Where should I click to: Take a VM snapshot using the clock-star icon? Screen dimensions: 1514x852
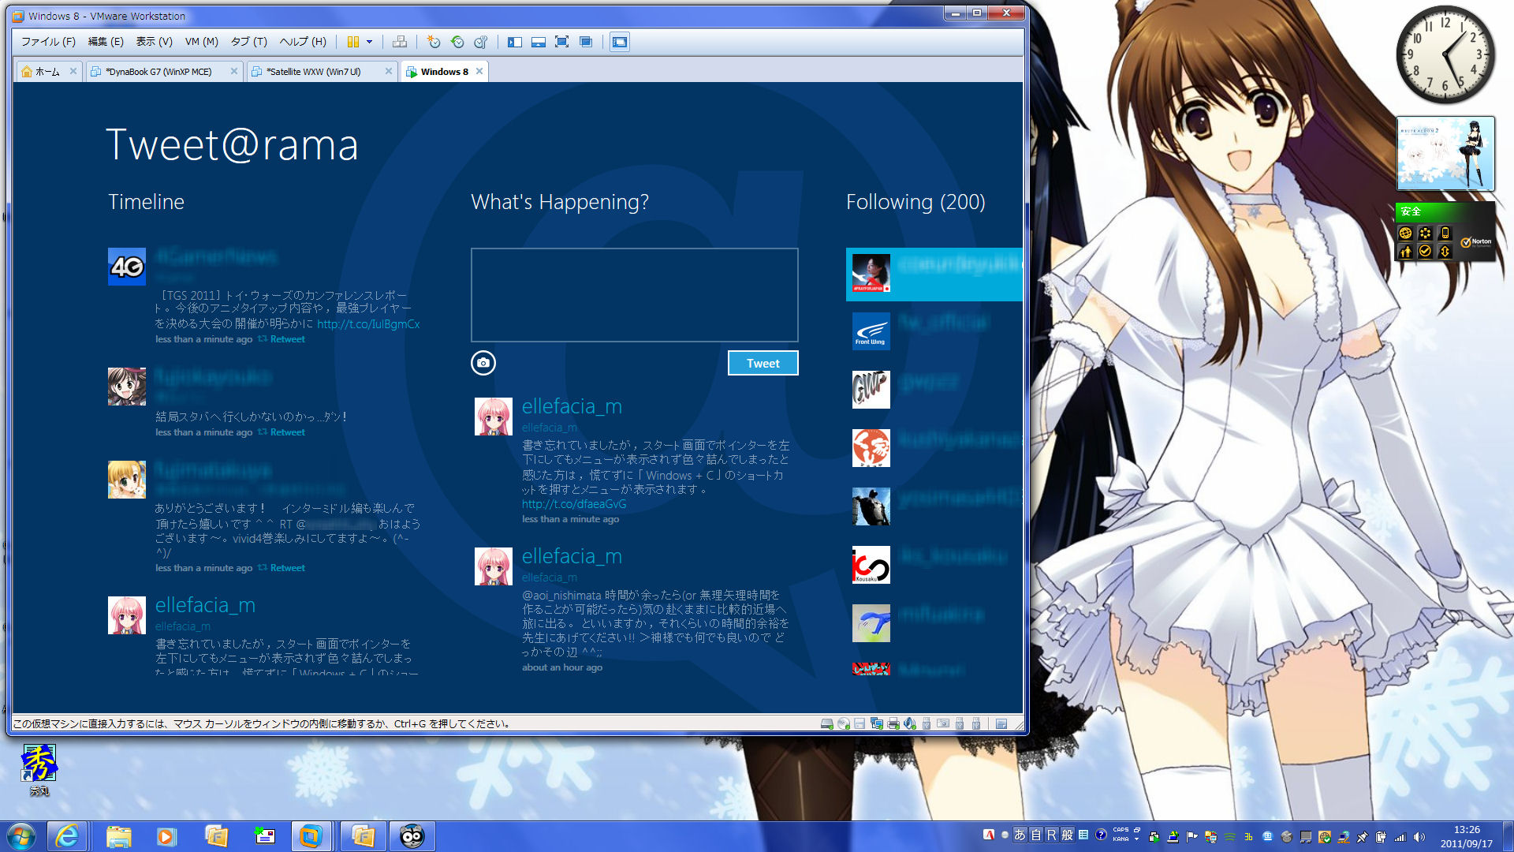(x=433, y=42)
